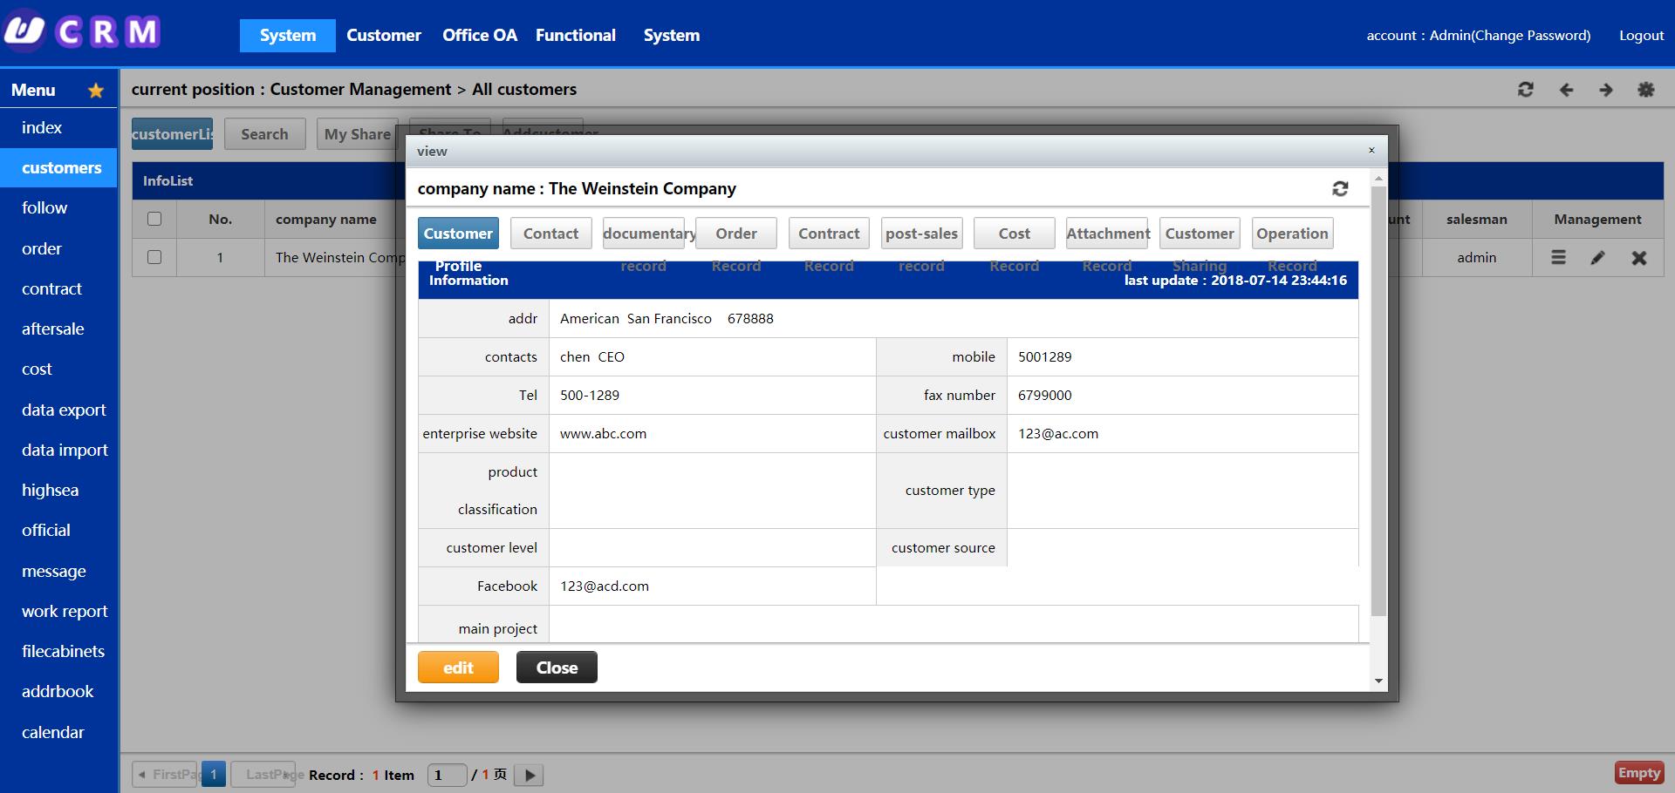This screenshot has height=793, width=1675.
Task: Switch to the Contact tab
Action: point(550,233)
